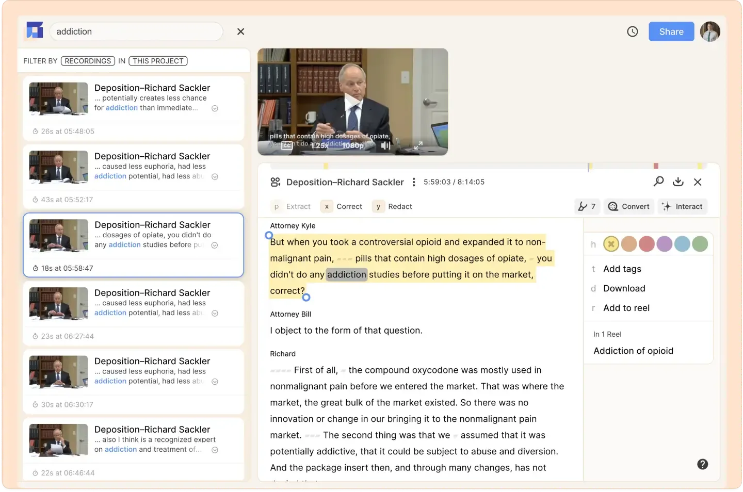Choose the purple highlight color
Image resolution: width=743 pixels, height=492 pixels.
pyautogui.click(x=665, y=244)
